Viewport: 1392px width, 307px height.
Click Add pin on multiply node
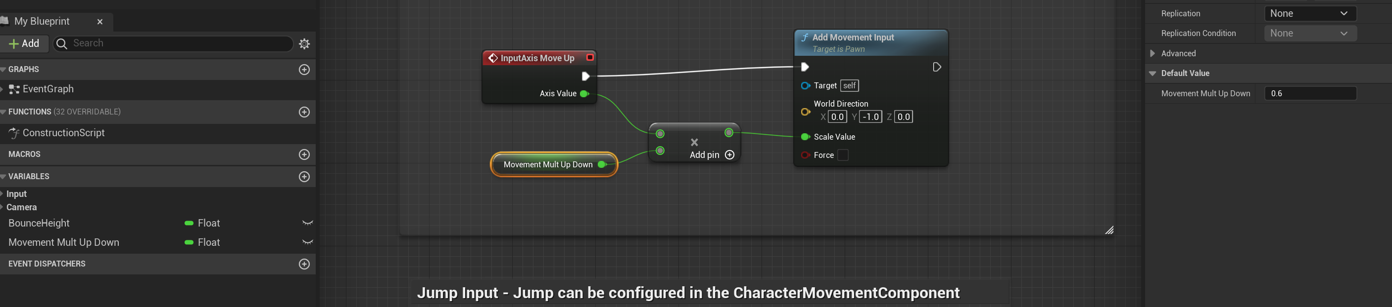(712, 155)
